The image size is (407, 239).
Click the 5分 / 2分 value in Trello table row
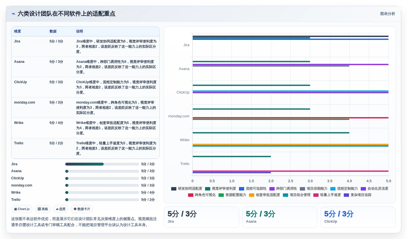click(x=56, y=143)
